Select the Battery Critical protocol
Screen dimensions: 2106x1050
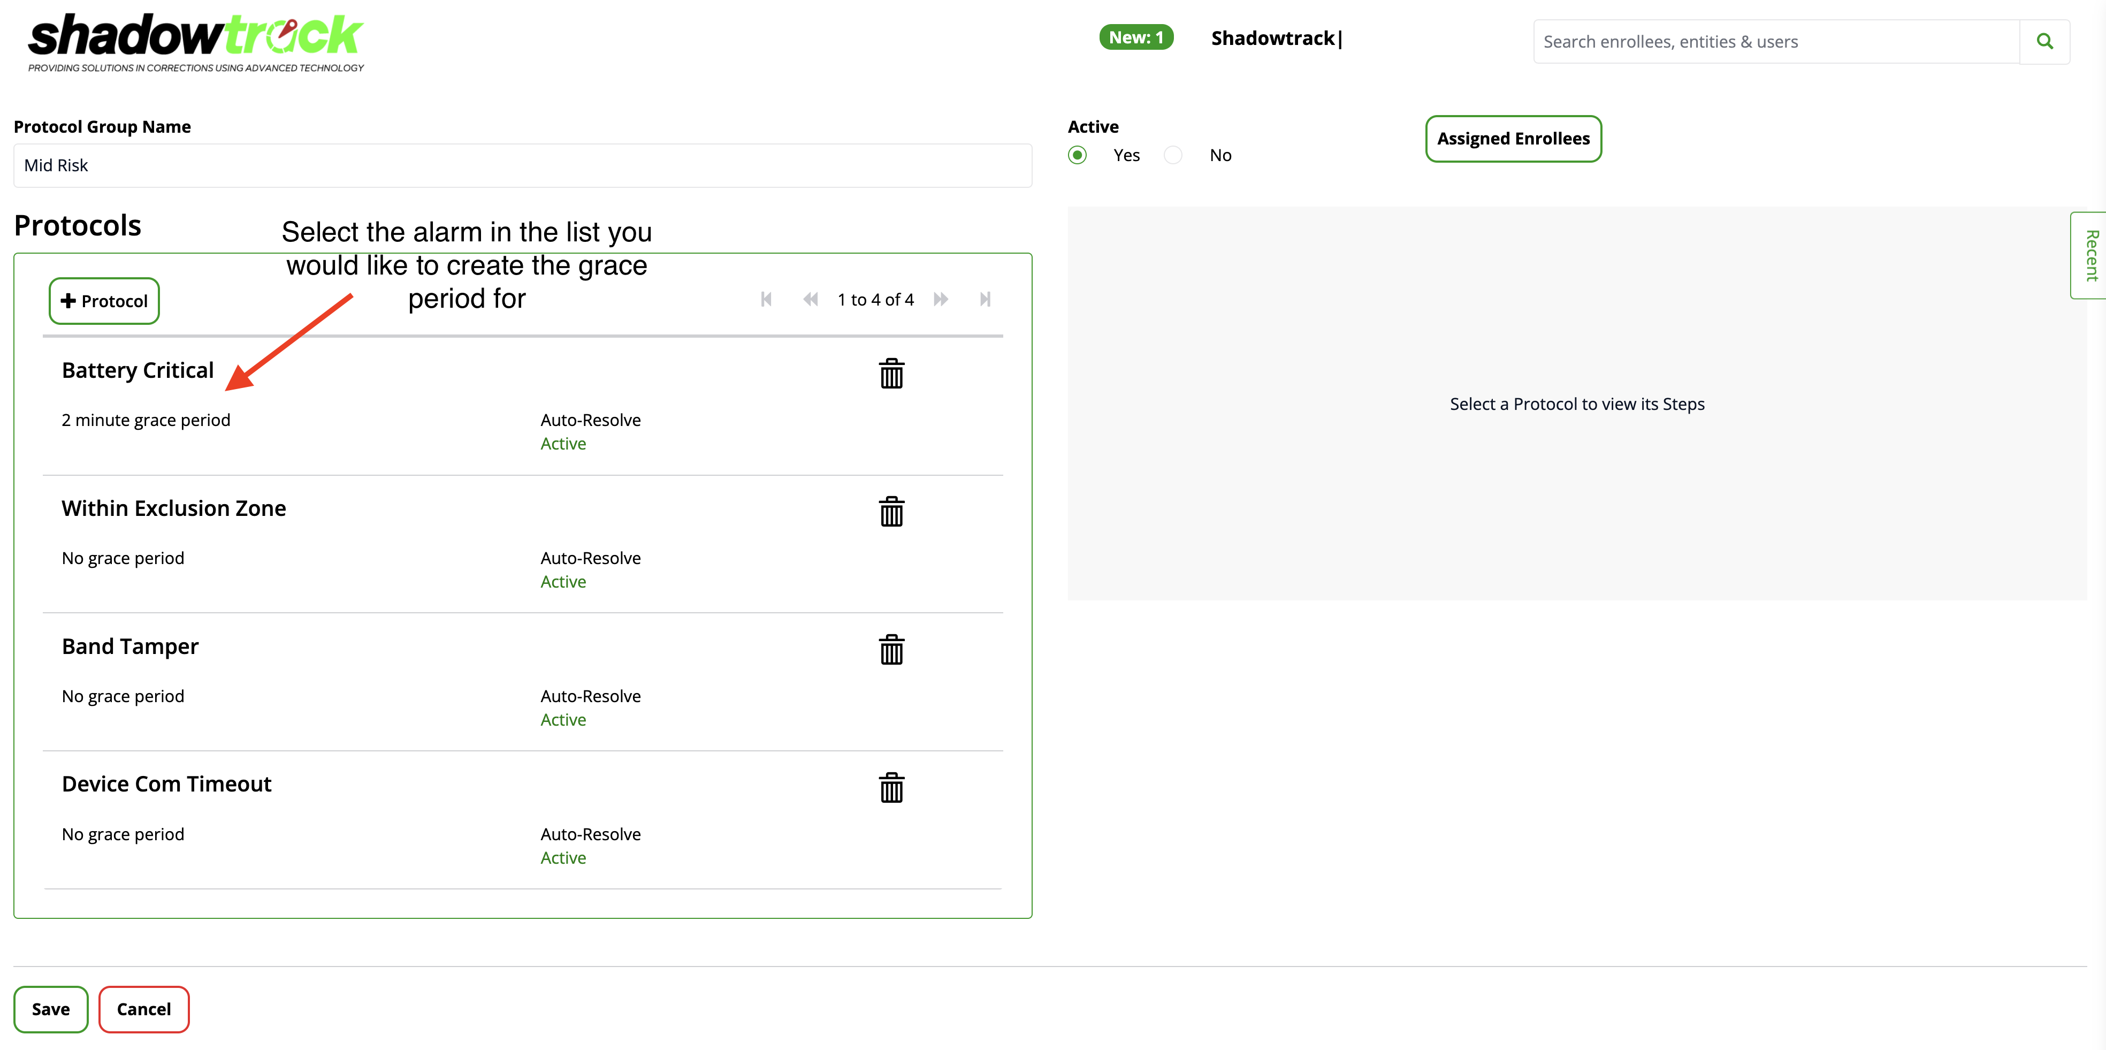pyautogui.click(x=138, y=371)
